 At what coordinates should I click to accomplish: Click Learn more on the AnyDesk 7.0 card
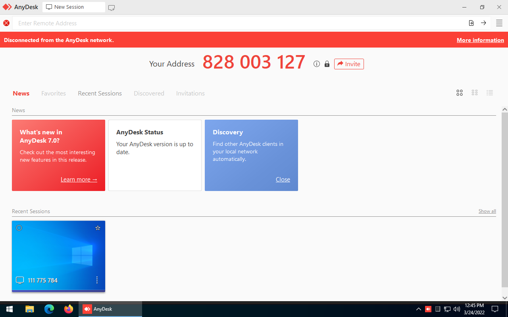(79, 179)
